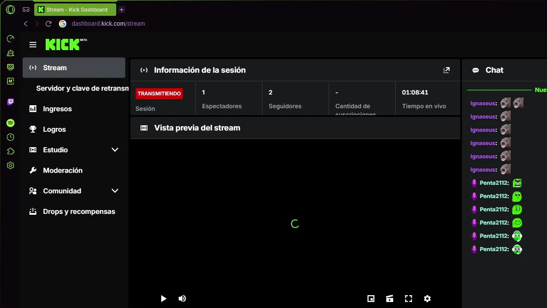Image resolution: width=547 pixels, height=308 pixels.
Task: Open Extensions cube icon in sidebar
Action: point(11,151)
